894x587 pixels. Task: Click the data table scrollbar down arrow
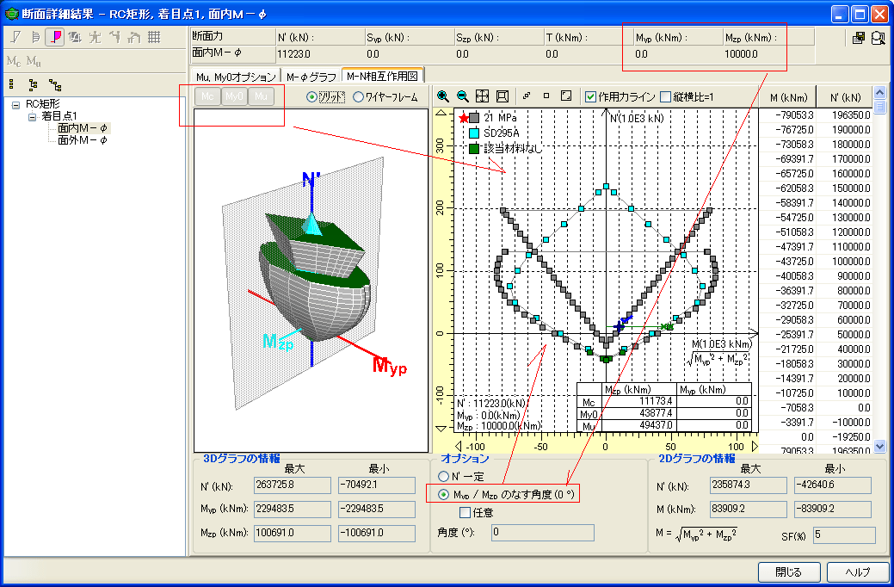click(879, 446)
